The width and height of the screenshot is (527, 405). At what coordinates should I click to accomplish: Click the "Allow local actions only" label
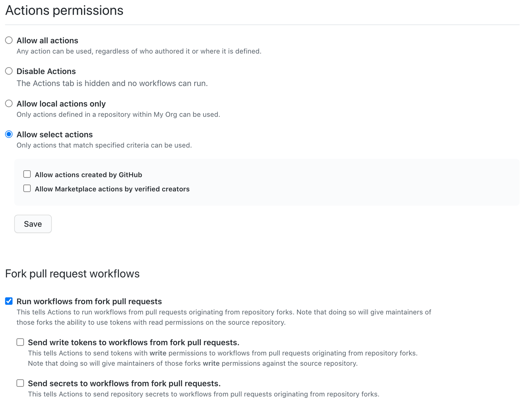click(x=61, y=103)
